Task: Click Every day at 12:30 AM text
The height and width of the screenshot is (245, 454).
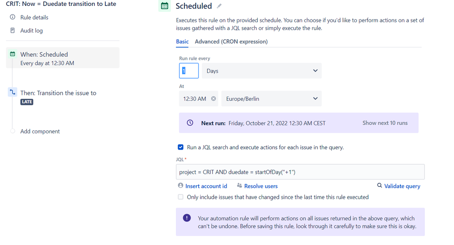Action: click(x=47, y=63)
